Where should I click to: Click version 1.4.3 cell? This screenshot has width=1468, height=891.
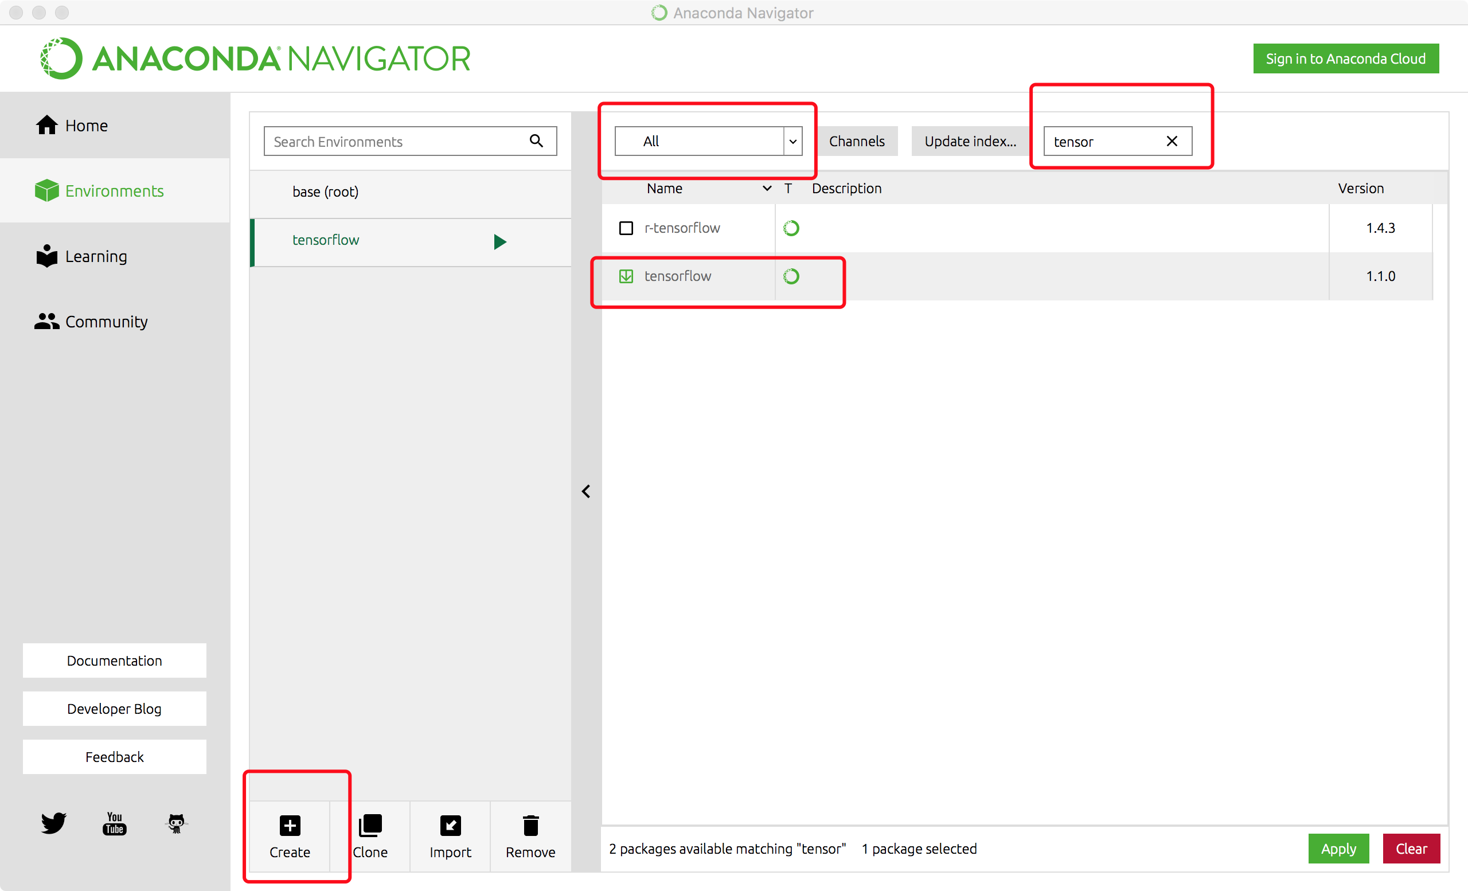[x=1380, y=228]
